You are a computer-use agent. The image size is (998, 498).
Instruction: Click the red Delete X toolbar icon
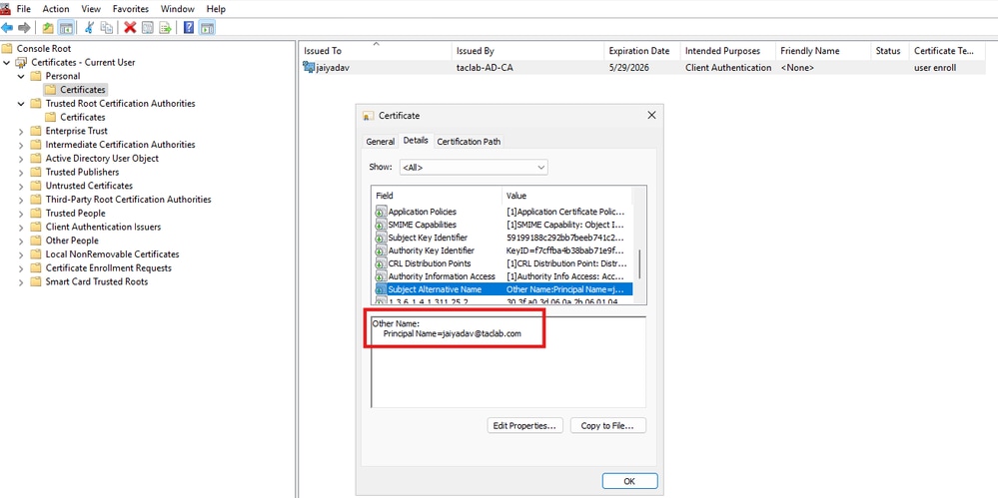(x=130, y=27)
